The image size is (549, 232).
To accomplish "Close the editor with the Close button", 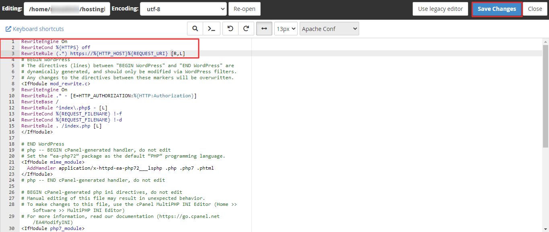I will pos(535,9).
